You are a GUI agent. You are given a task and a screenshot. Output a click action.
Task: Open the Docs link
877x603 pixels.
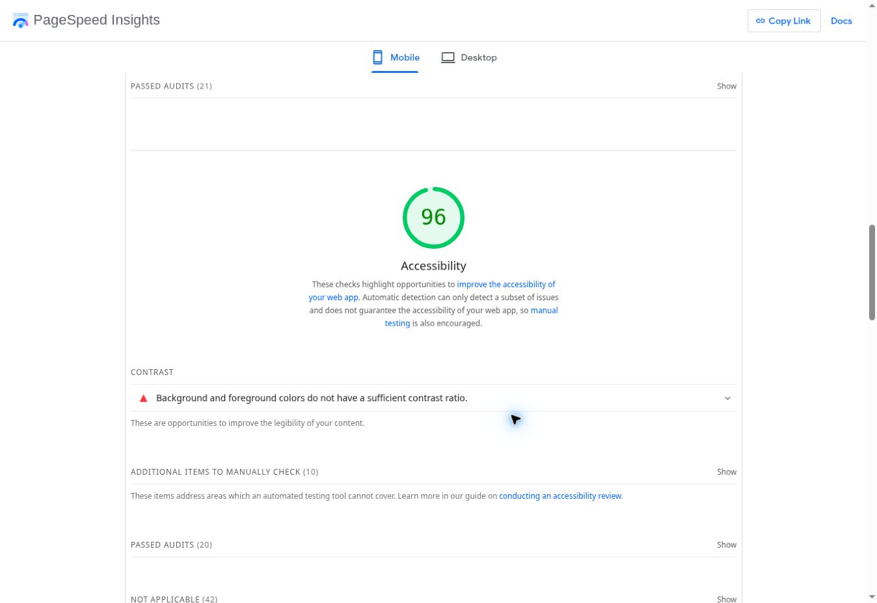pos(841,21)
